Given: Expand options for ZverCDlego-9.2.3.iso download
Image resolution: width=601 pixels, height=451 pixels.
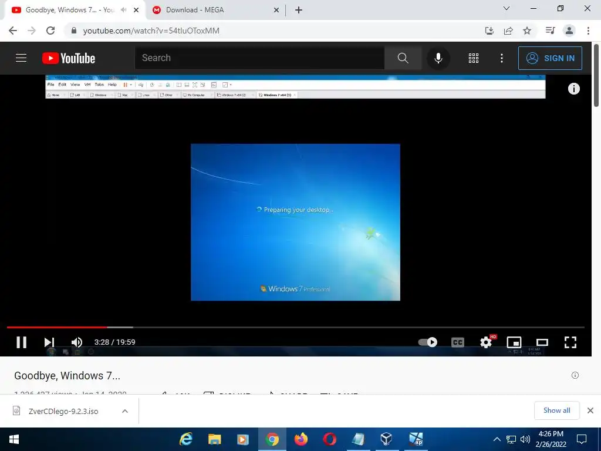Looking at the screenshot, I should pyautogui.click(x=125, y=411).
